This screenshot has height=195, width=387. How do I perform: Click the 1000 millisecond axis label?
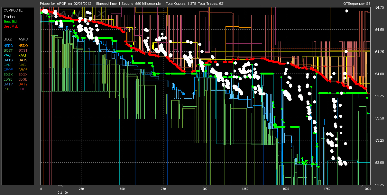(204, 189)
